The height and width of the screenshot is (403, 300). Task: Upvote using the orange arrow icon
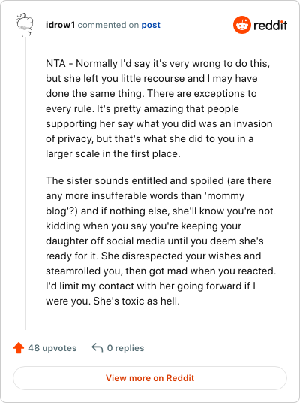click(19, 348)
